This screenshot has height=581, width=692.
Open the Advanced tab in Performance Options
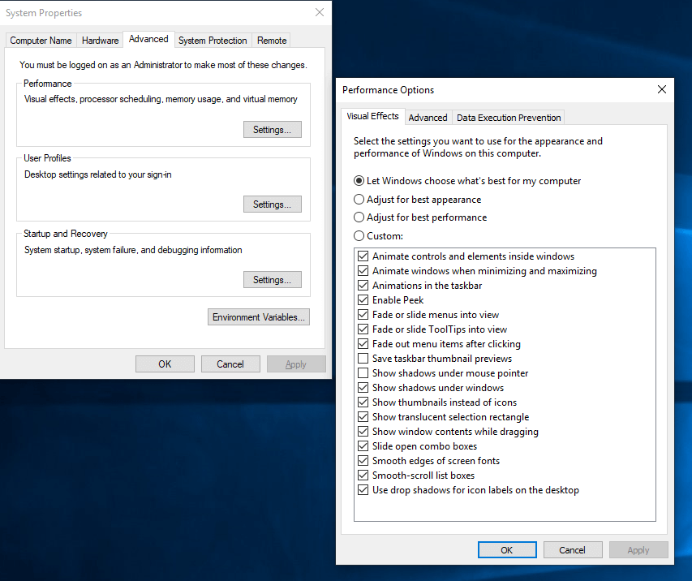click(x=428, y=117)
